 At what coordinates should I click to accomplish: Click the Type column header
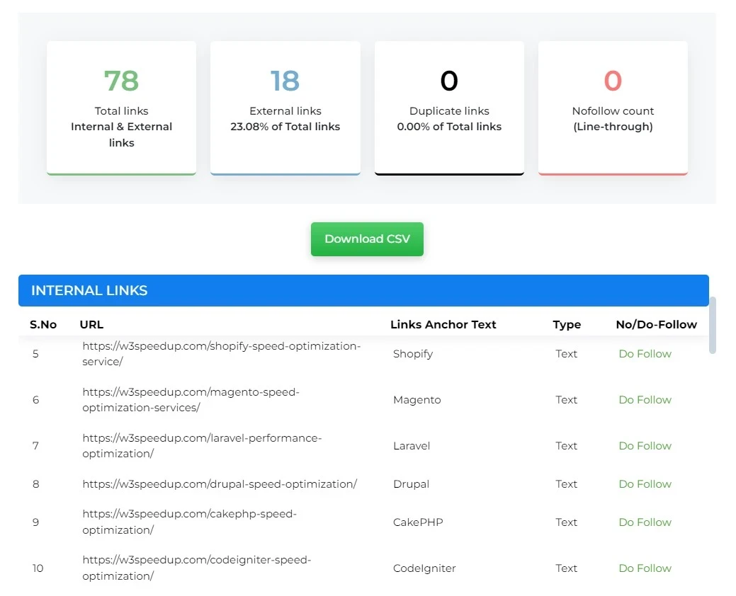[x=567, y=325]
